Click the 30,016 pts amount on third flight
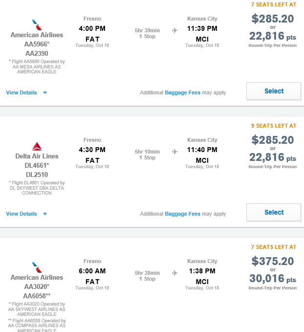The width and height of the screenshot is (304, 332). [x=273, y=278]
